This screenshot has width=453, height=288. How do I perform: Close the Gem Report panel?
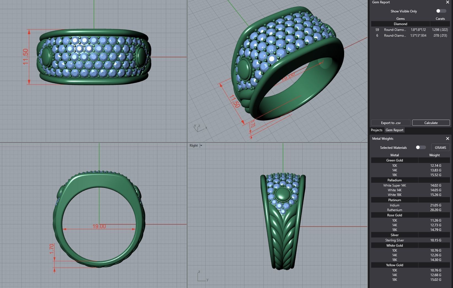click(447, 2)
